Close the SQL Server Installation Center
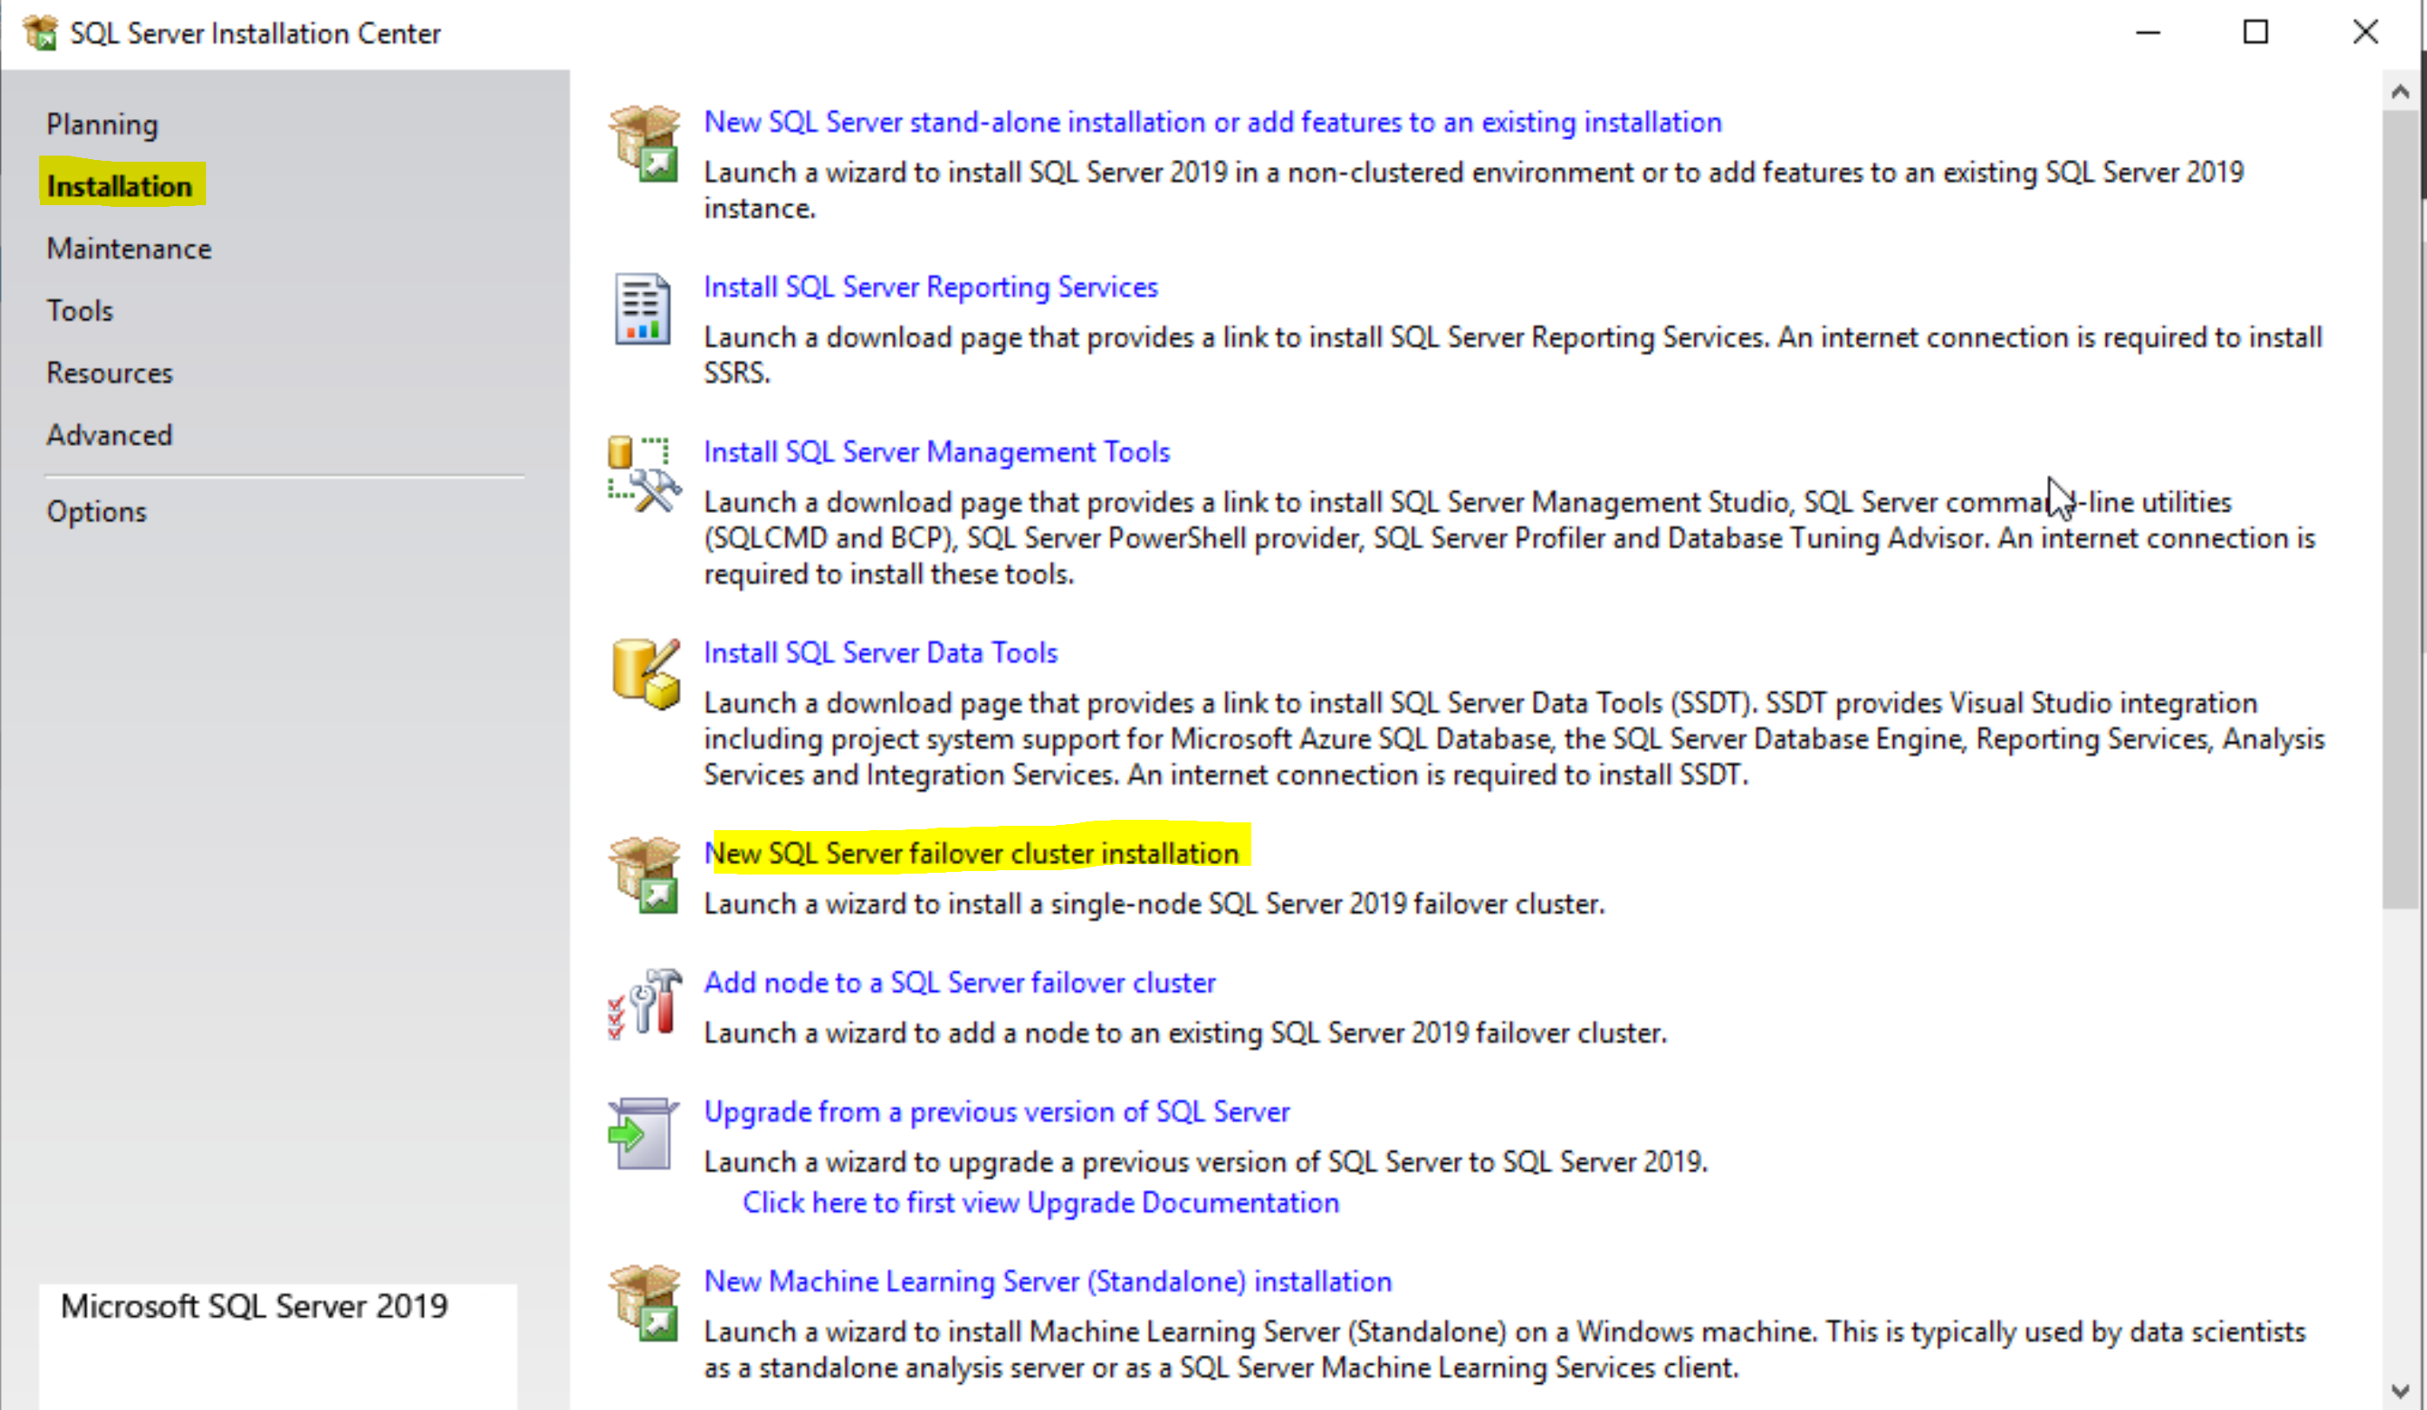 (x=2364, y=33)
